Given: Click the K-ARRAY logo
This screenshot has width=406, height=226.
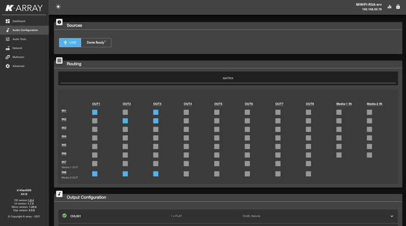Looking at the screenshot, I should (x=23, y=8).
